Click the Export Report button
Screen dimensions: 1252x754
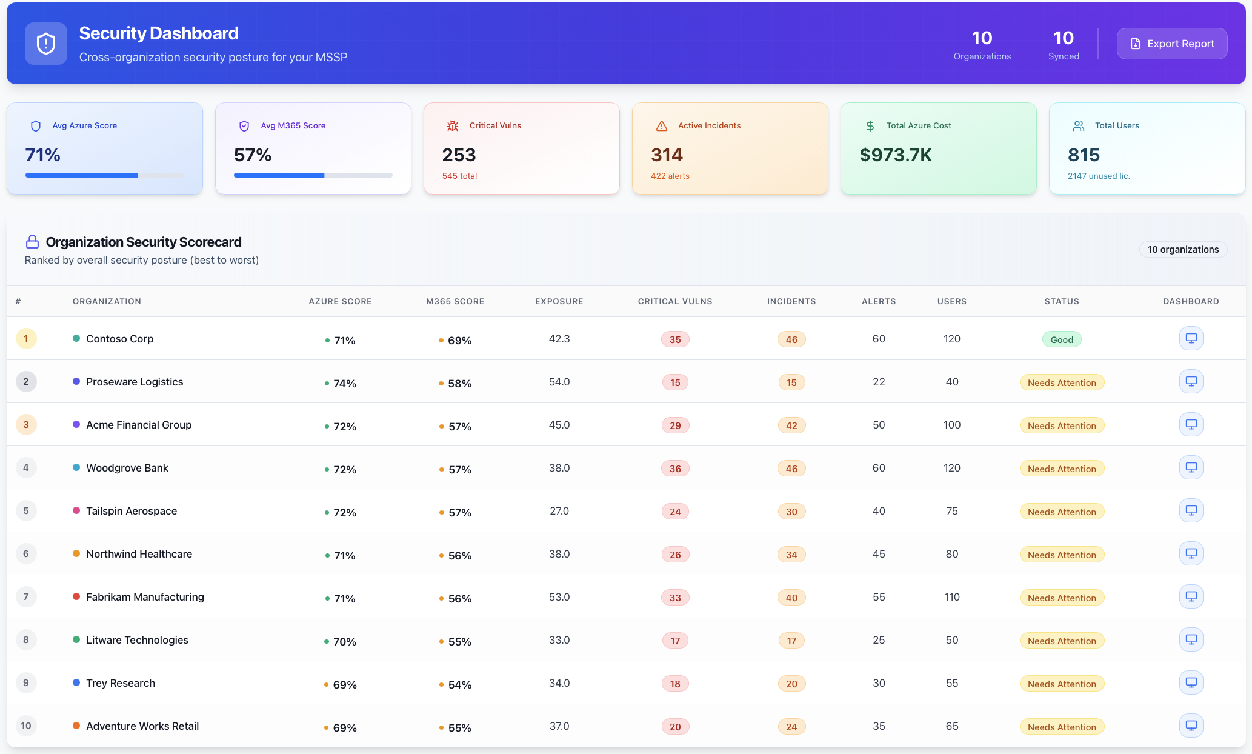coord(1171,43)
